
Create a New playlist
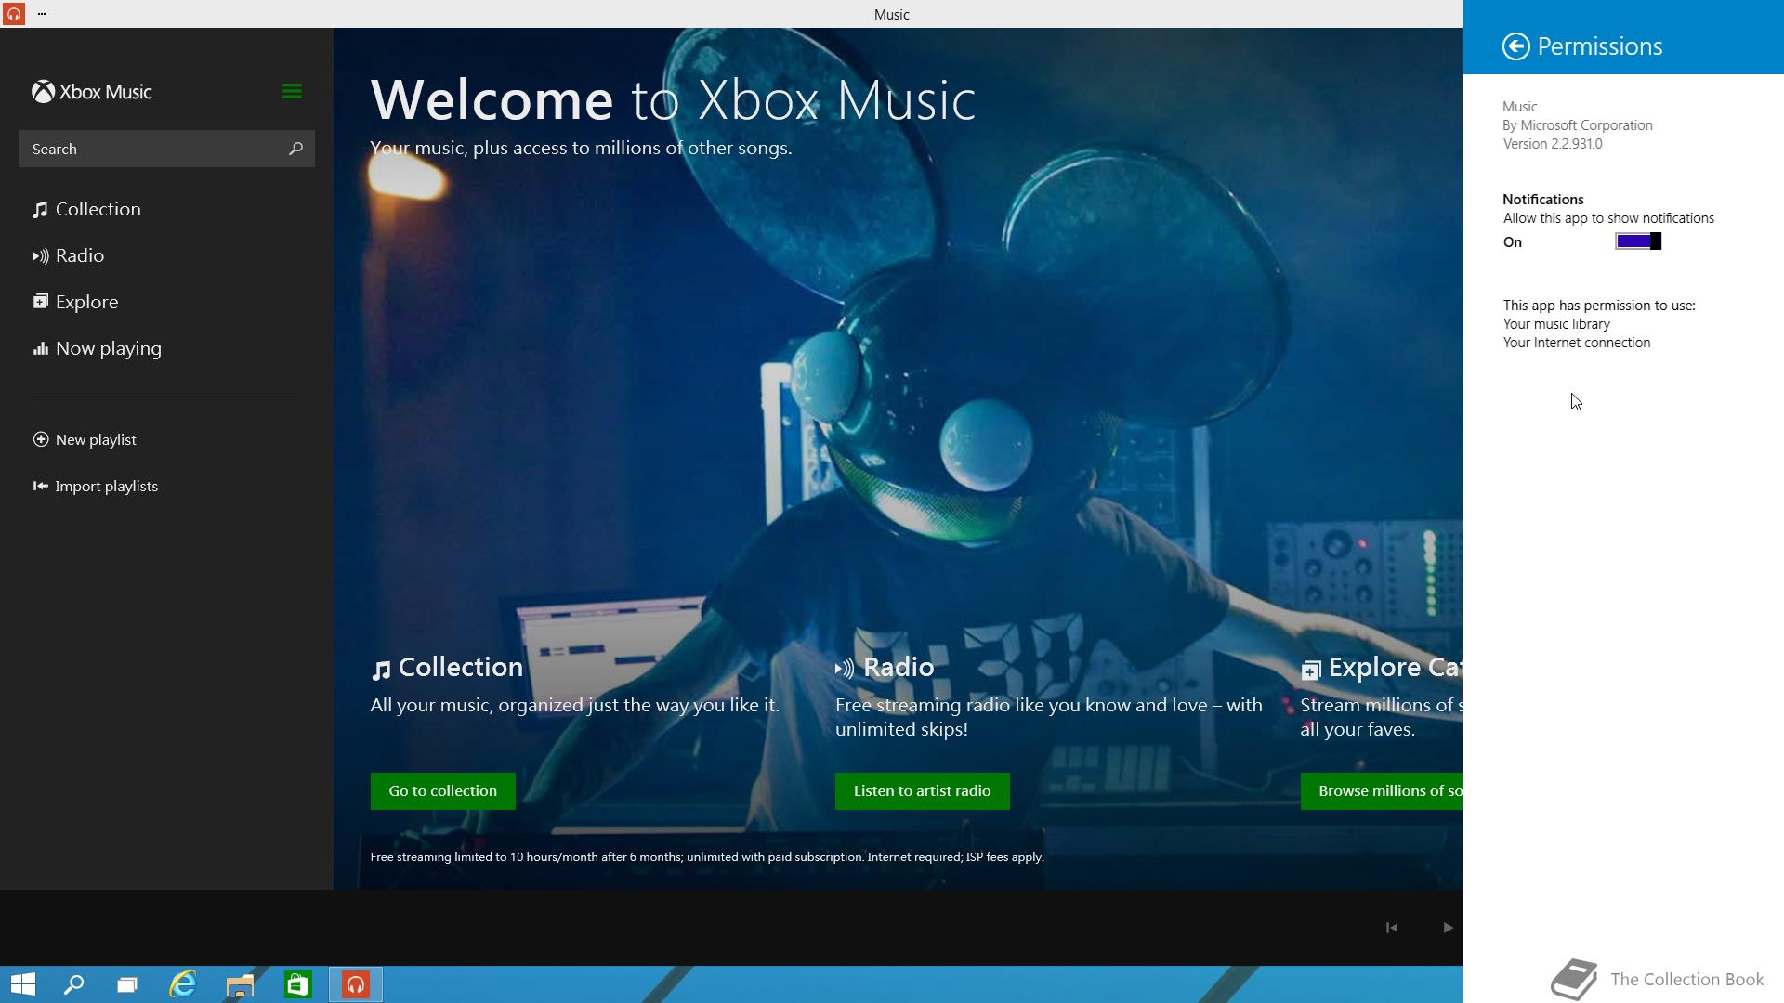(x=85, y=439)
